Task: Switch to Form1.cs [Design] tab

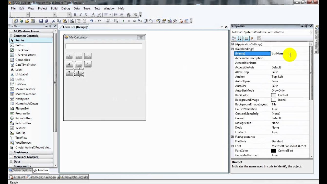Action: [x=76, y=27]
